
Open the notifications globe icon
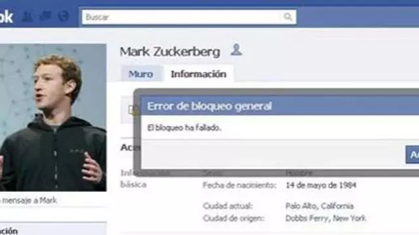[x=64, y=16]
